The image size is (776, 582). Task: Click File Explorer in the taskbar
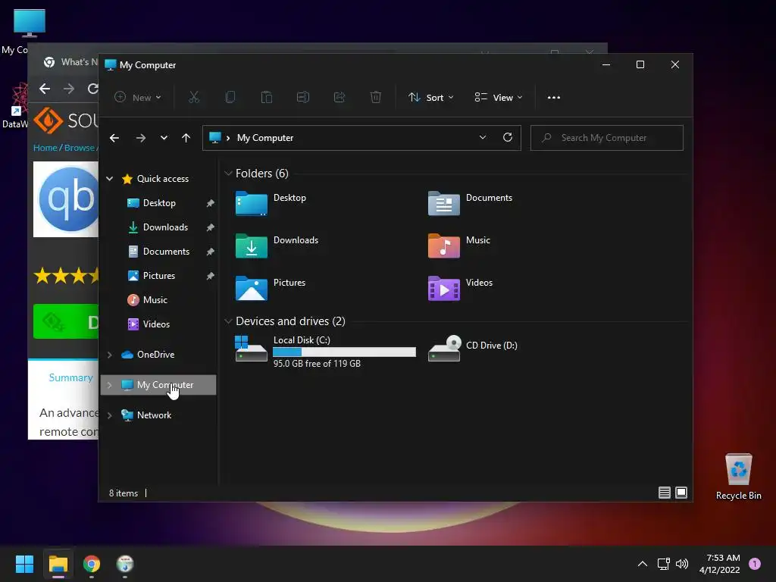[x=58, y=564]
